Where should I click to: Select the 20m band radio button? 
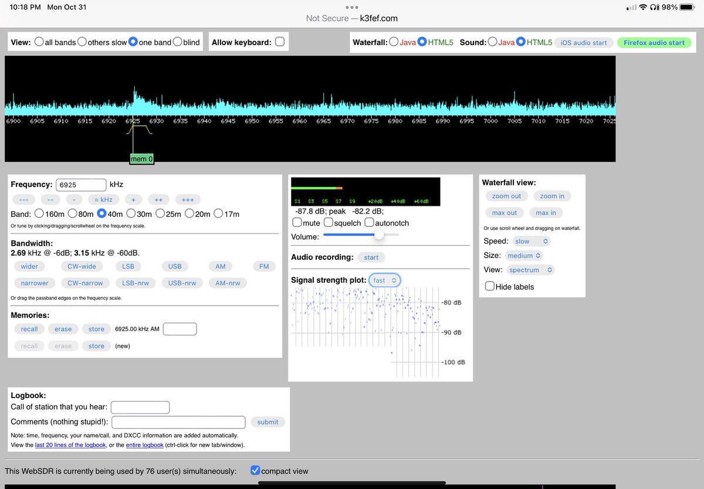(190, 213)
